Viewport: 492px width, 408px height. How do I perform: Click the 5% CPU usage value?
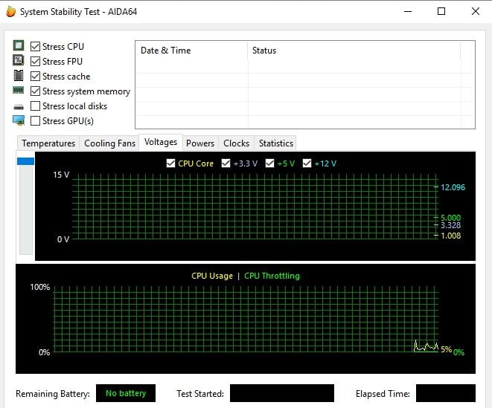(x=446, y=349)
